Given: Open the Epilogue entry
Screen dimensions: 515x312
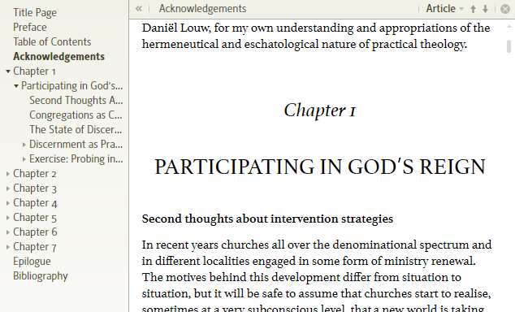Looking at the screenshot, I should point(32,262).
